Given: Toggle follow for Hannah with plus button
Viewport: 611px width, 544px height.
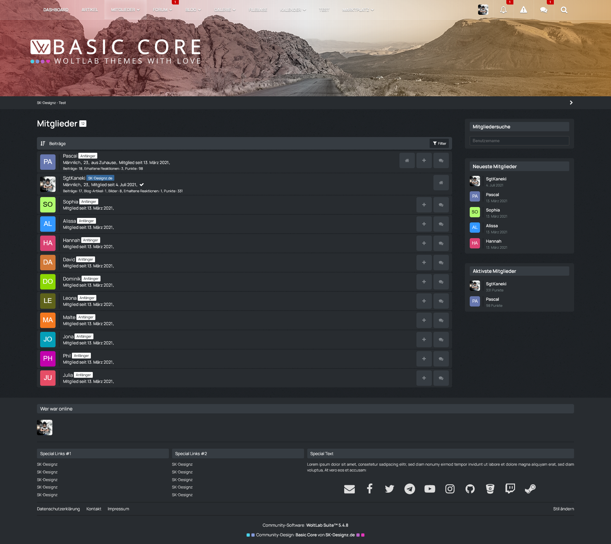Looking at the screenshot, I should (x=424, y=243).
